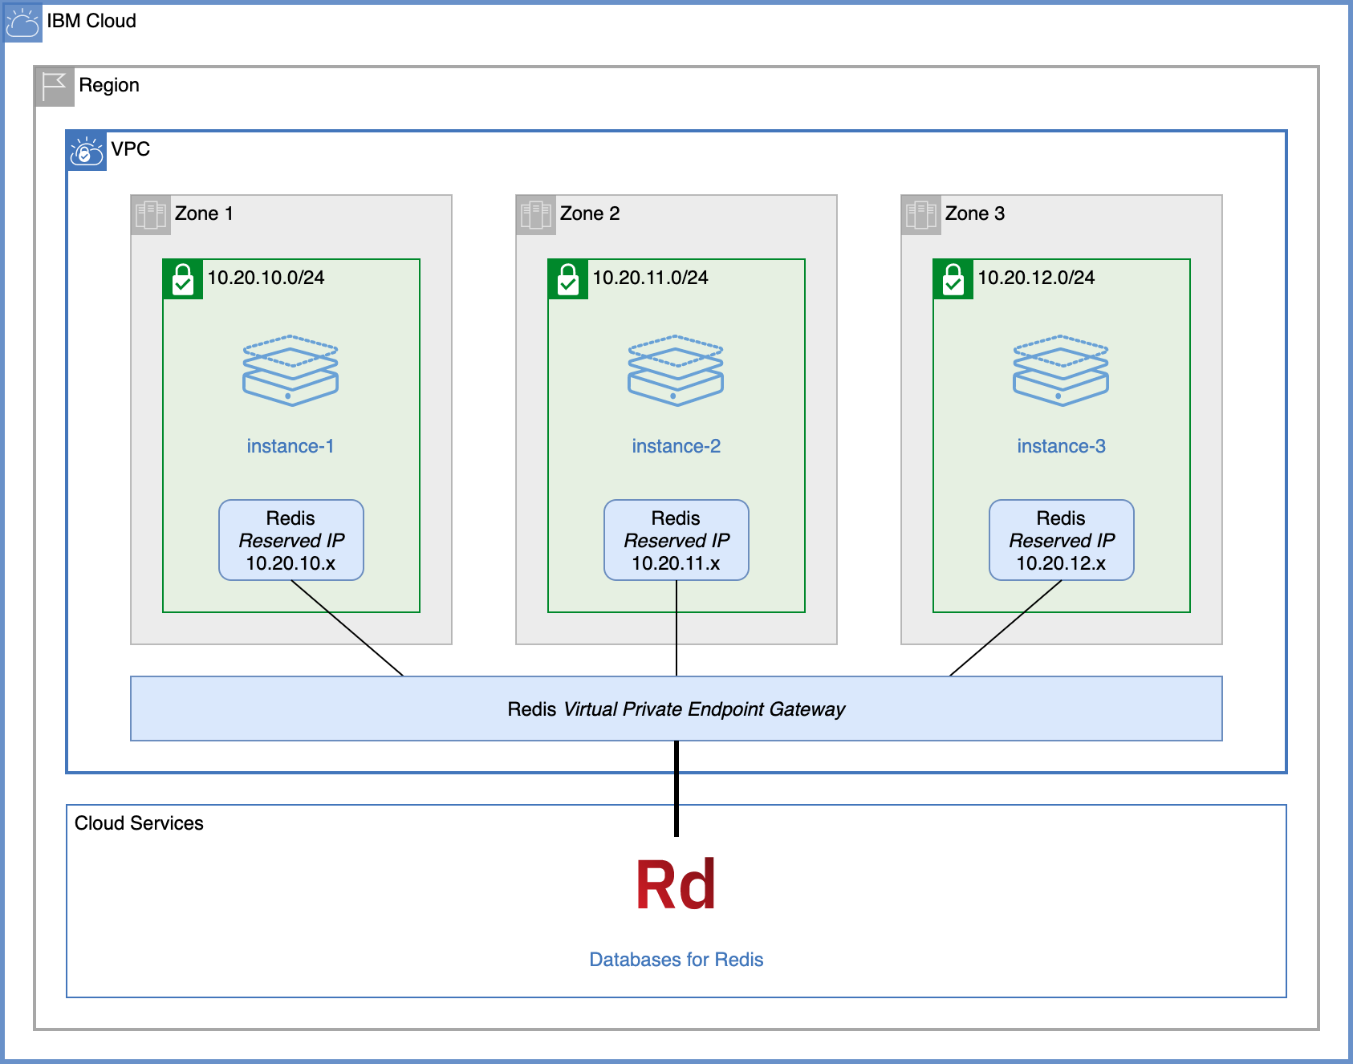Screen dimensions: 1353x1064
Task: Click the Region flag icon
Action: tap(55, 87)
